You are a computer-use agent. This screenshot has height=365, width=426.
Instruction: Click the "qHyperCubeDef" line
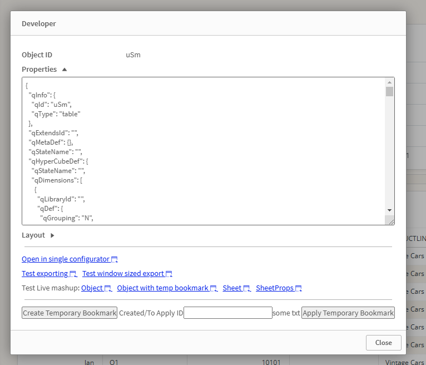[x=58, y=161]
